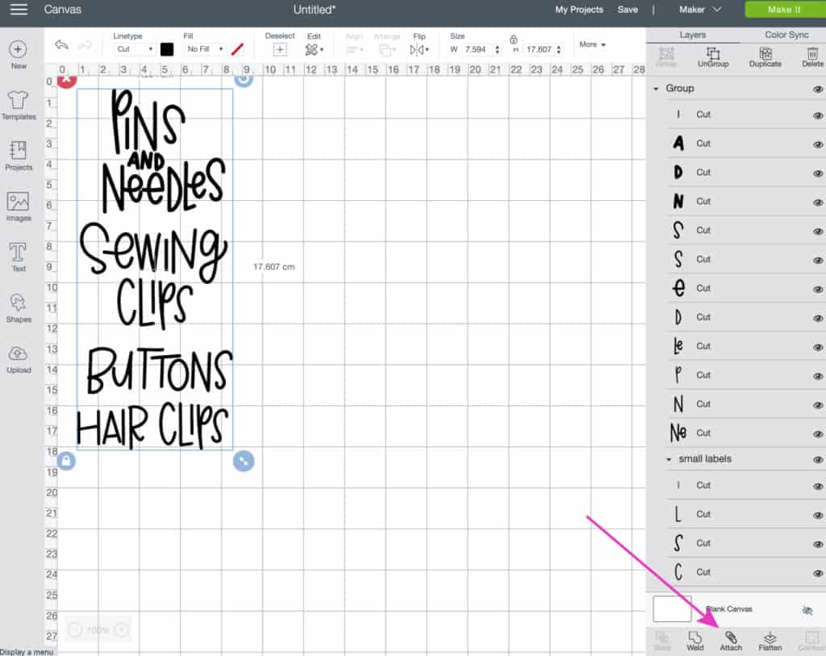The width and height of the screenshot is (826, 656).
Task: Open the Shapes tool
Action: point(19,307)
